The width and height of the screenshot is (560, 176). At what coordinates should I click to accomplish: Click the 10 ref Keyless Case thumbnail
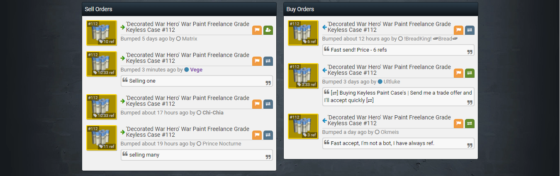[x=102, y=33]
